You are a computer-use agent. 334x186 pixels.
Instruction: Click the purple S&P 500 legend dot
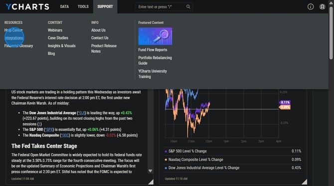click(x=166, y=151)
